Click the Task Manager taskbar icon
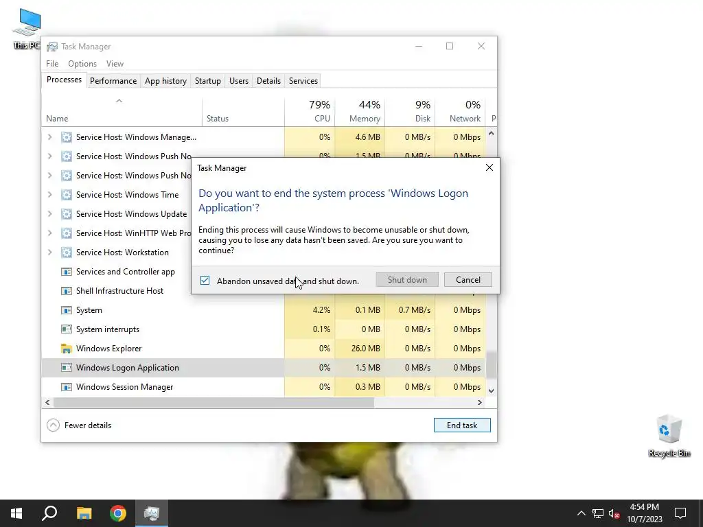Screen dimensions: 703x527 click(x=152, y=513)
